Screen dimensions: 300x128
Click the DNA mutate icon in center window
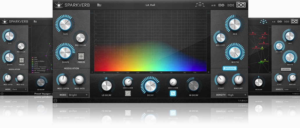click(231, 5)
